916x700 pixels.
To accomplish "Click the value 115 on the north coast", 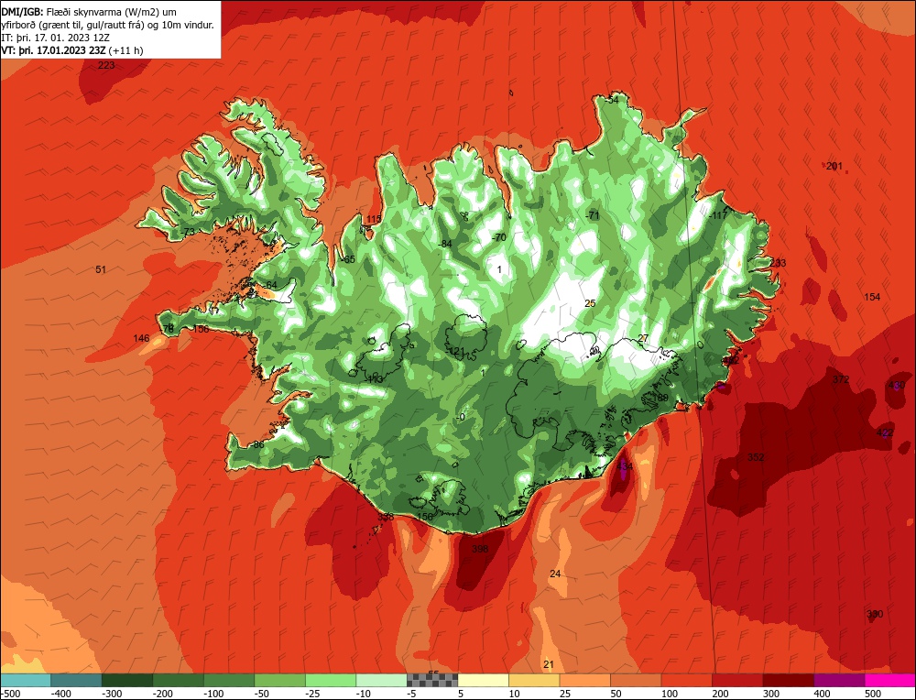I will pyautogui.click(x=374, y=219).
